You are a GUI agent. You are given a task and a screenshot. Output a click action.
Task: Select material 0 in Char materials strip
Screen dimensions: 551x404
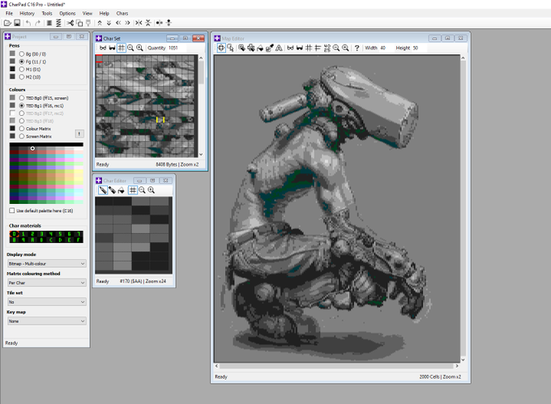(x=15, y=234)
